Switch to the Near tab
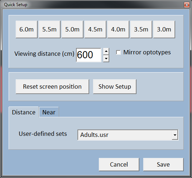The height and width of the screenshot is (178, 192). coord(49,112)
